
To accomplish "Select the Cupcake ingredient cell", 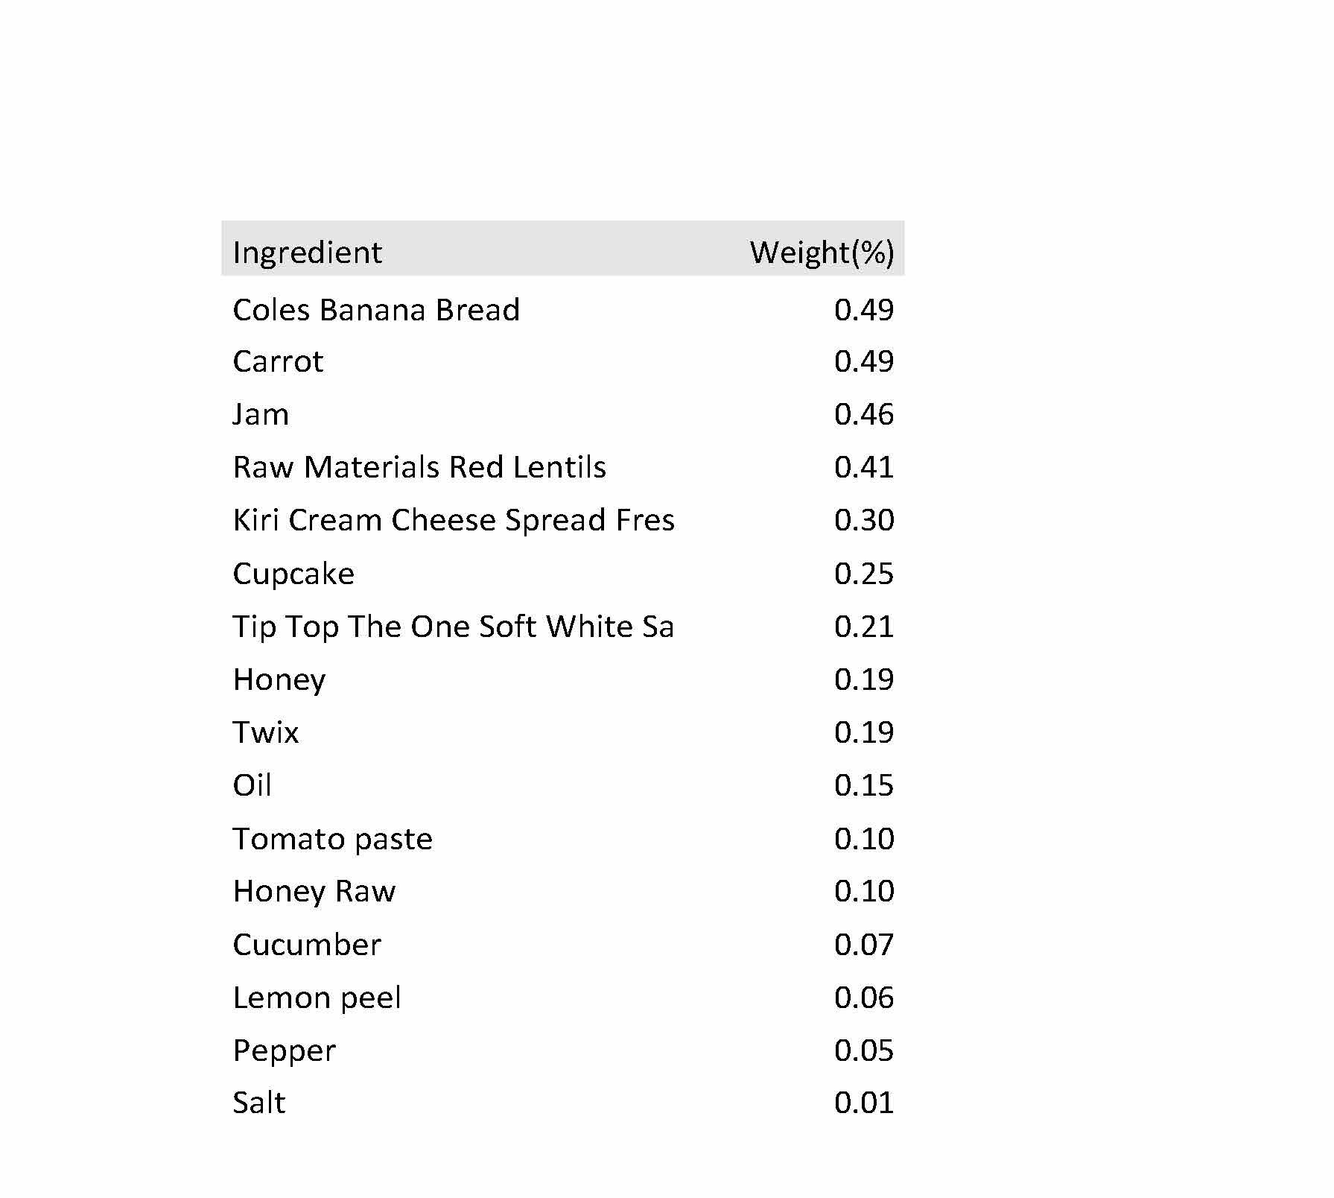I will click(293, 574).
